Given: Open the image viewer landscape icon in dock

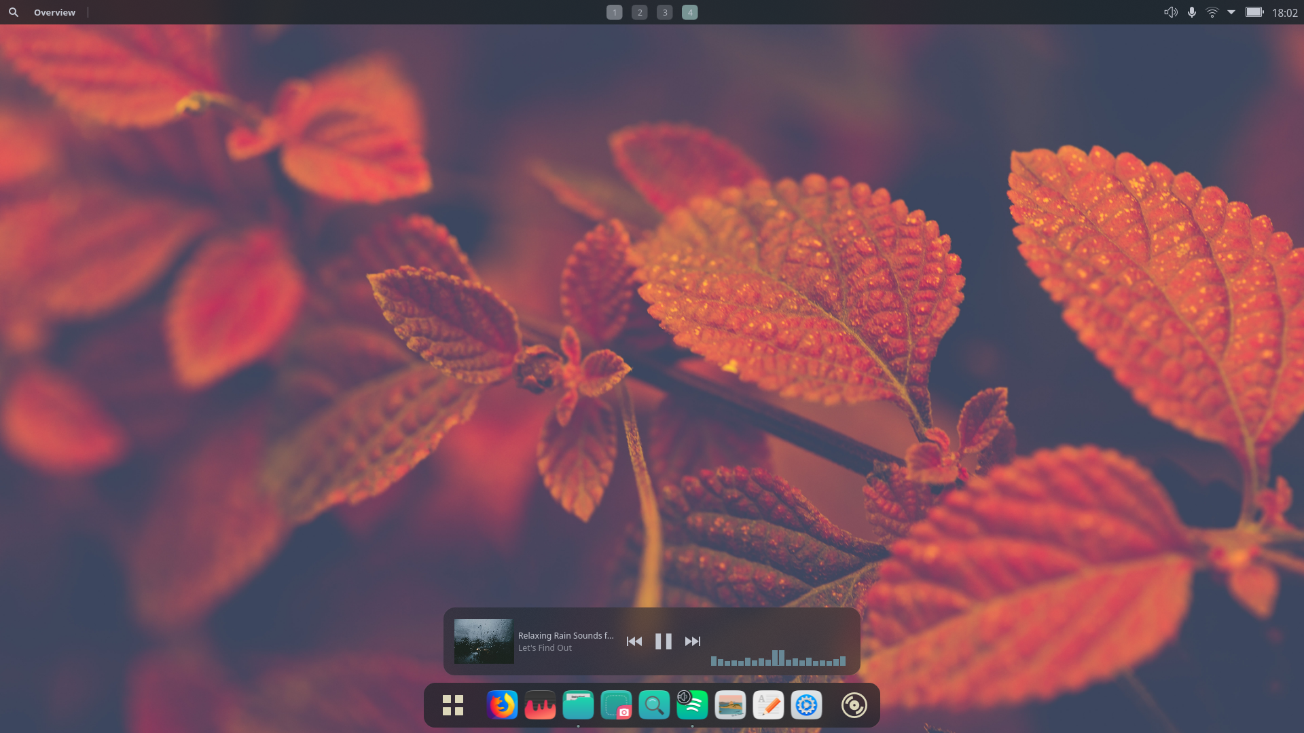Looking at the screenshot, I should click(730, 705).
